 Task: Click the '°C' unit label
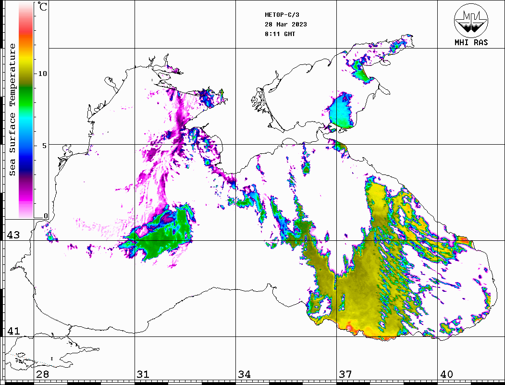pos(42,6)
